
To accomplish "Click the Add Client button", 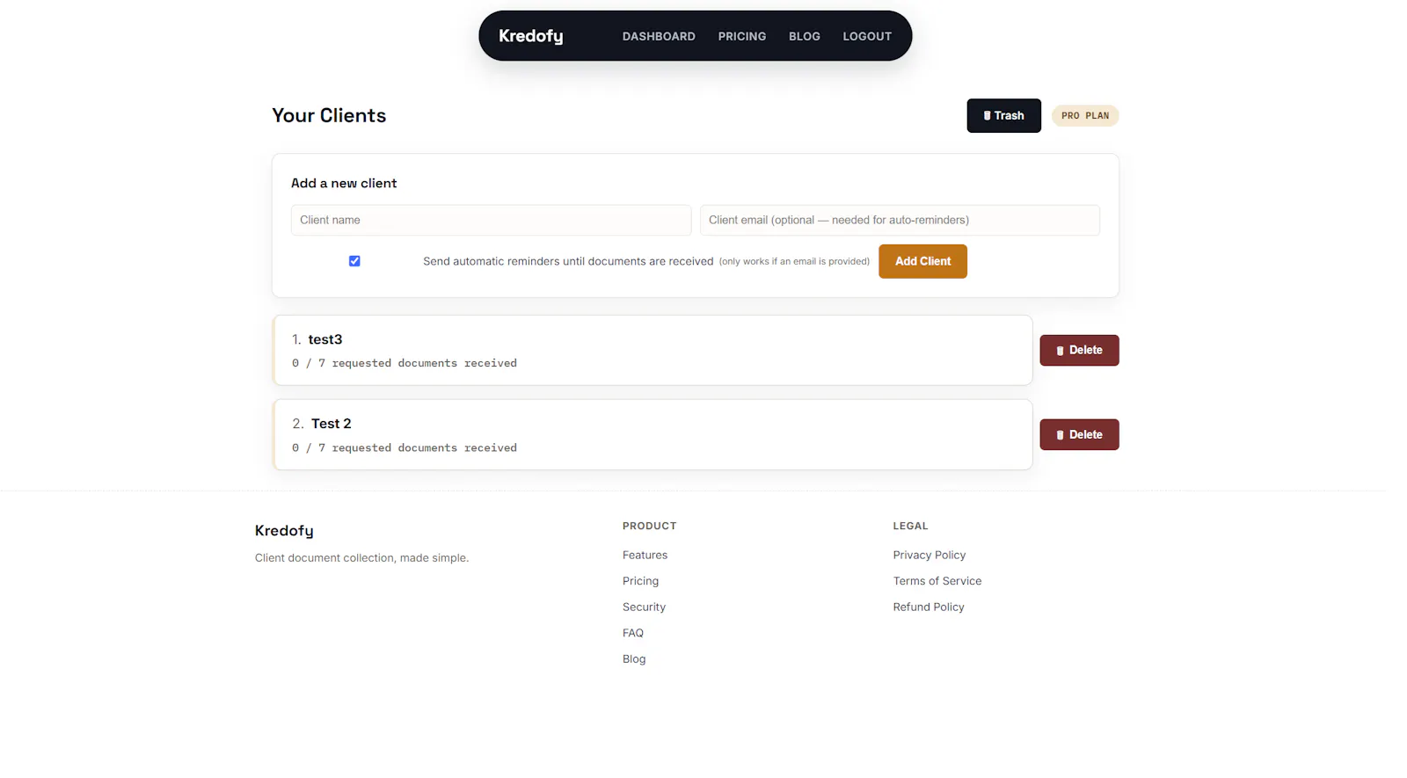I will point(922,261).
